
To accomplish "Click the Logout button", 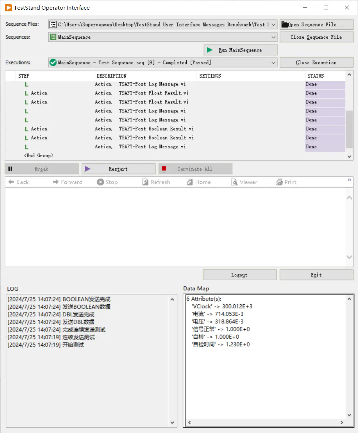I will point(239,275).
